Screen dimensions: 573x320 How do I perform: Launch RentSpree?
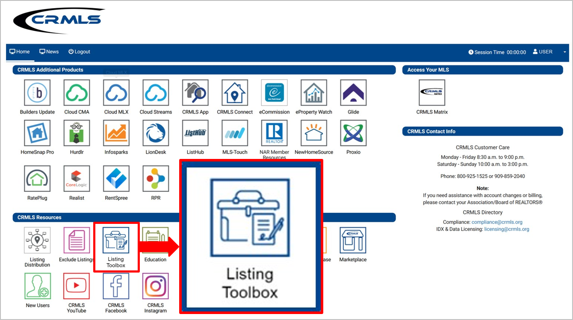116,179
